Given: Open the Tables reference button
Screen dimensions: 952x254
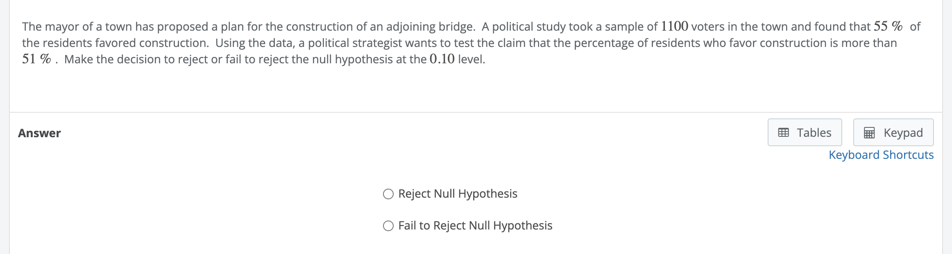Looking at the screenshot, I should (805, 133).
